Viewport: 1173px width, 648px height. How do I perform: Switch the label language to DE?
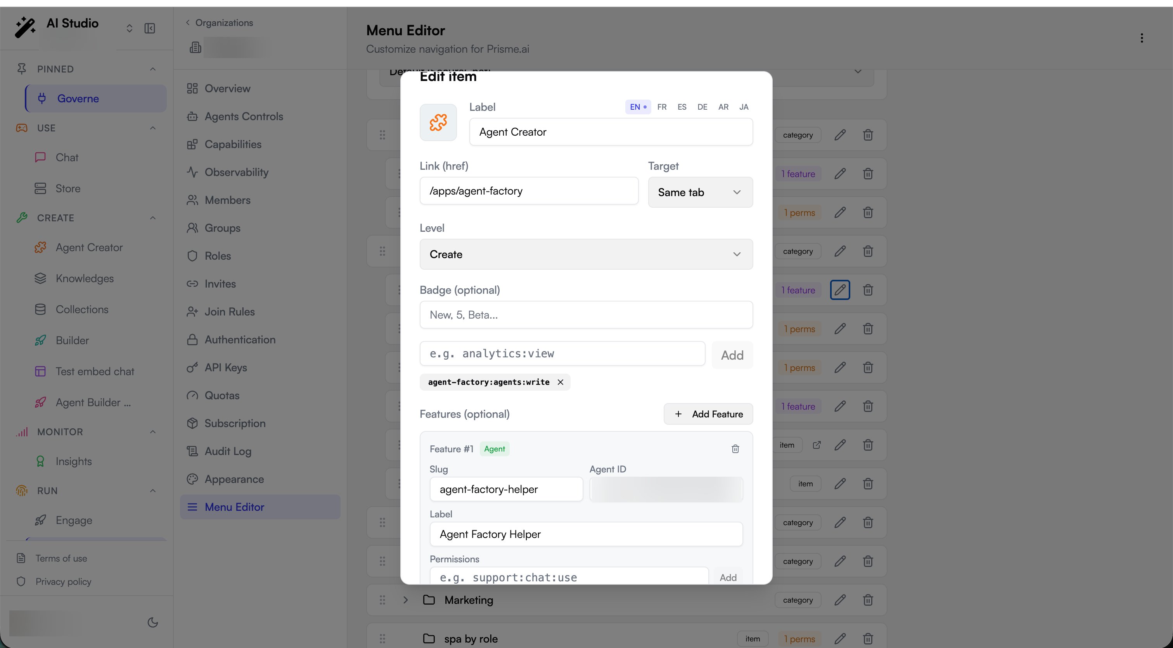(x=702, y=107)
